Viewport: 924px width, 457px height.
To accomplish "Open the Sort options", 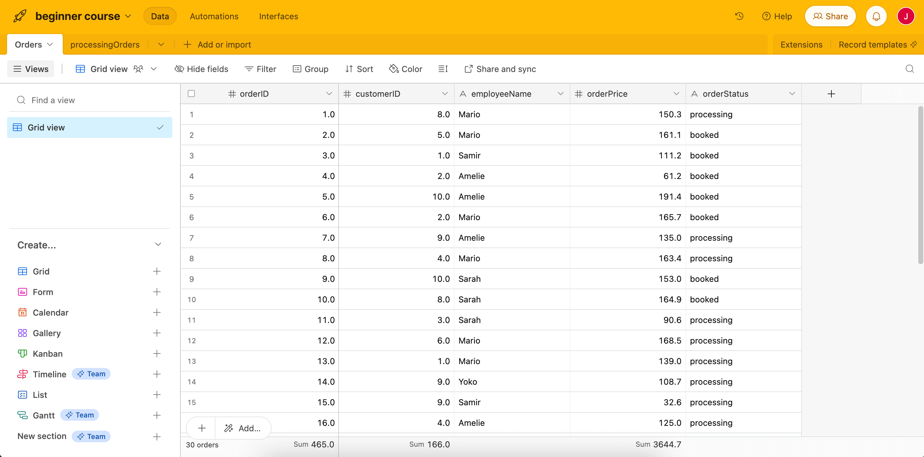I will point(359,69).
